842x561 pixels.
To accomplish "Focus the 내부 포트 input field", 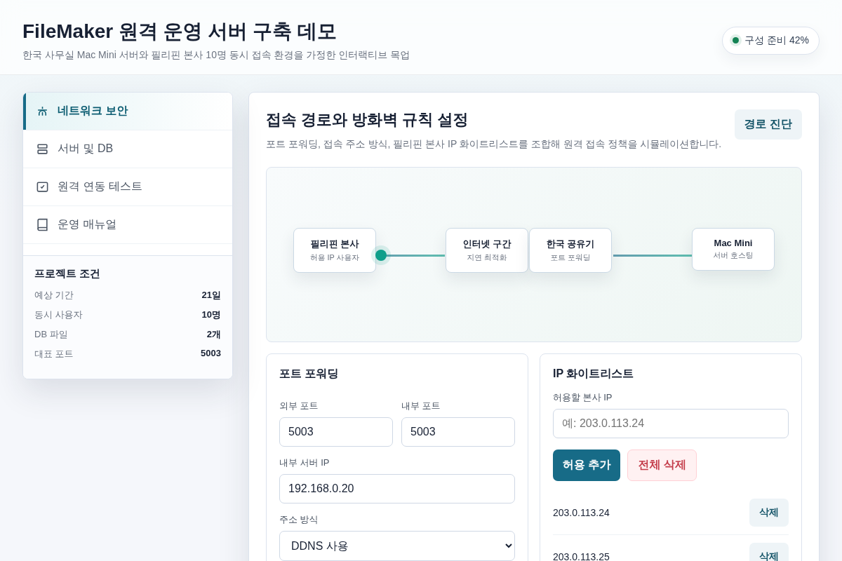I will (x=458, y=432).
